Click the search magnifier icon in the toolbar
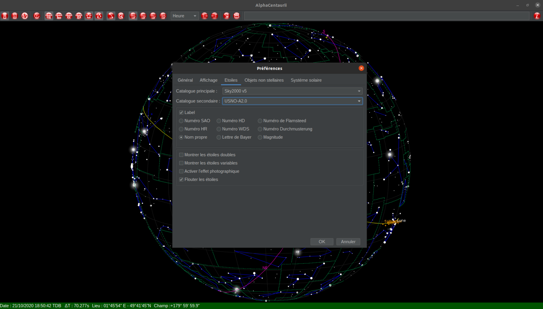 (x=121, y=16)
